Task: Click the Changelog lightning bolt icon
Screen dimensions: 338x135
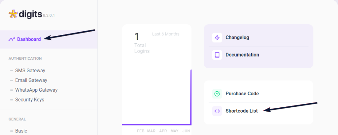Action: pos(217,37)
